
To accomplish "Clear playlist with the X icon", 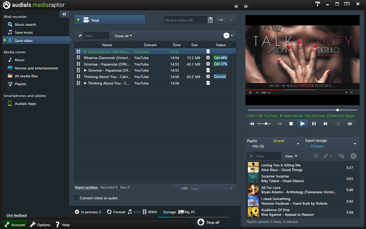I will [353, 156].
